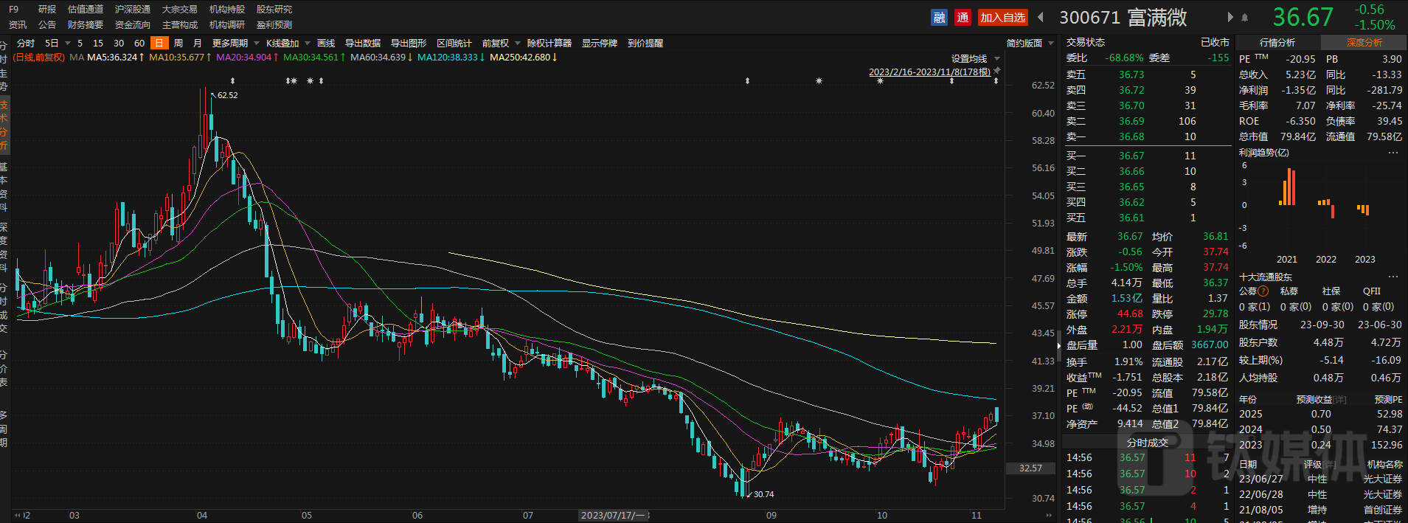Select the 日 daily K-line period
The image size is (1408, 523).
point(159,44)
